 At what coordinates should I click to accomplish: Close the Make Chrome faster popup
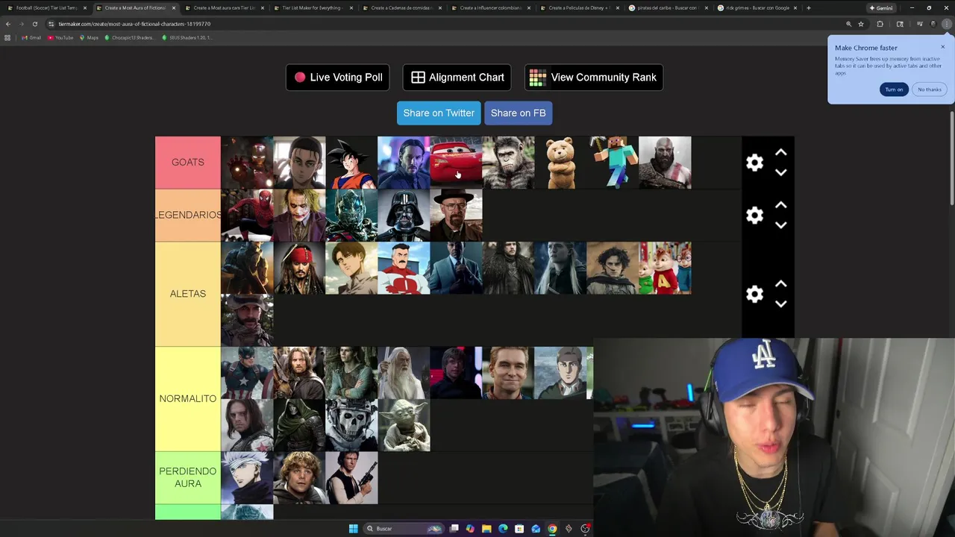click(942, 47)
